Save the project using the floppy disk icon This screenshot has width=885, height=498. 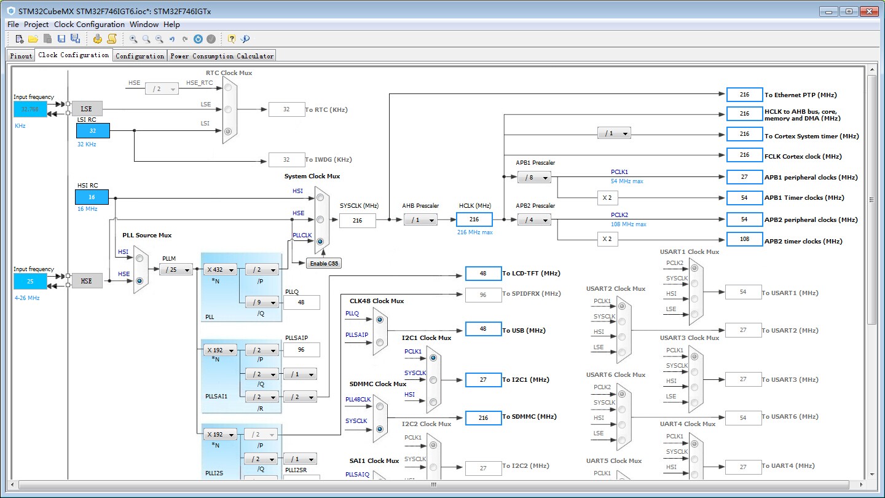click(61, 39)
